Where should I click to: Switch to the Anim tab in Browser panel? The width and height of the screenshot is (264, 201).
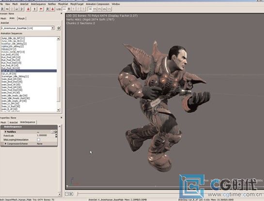pos(12,18)
